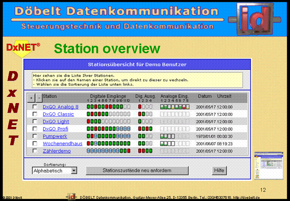The height and width of the screenshot is (201, 290).
Task: Click the large id company logo
Action: (x=255, y=19)
